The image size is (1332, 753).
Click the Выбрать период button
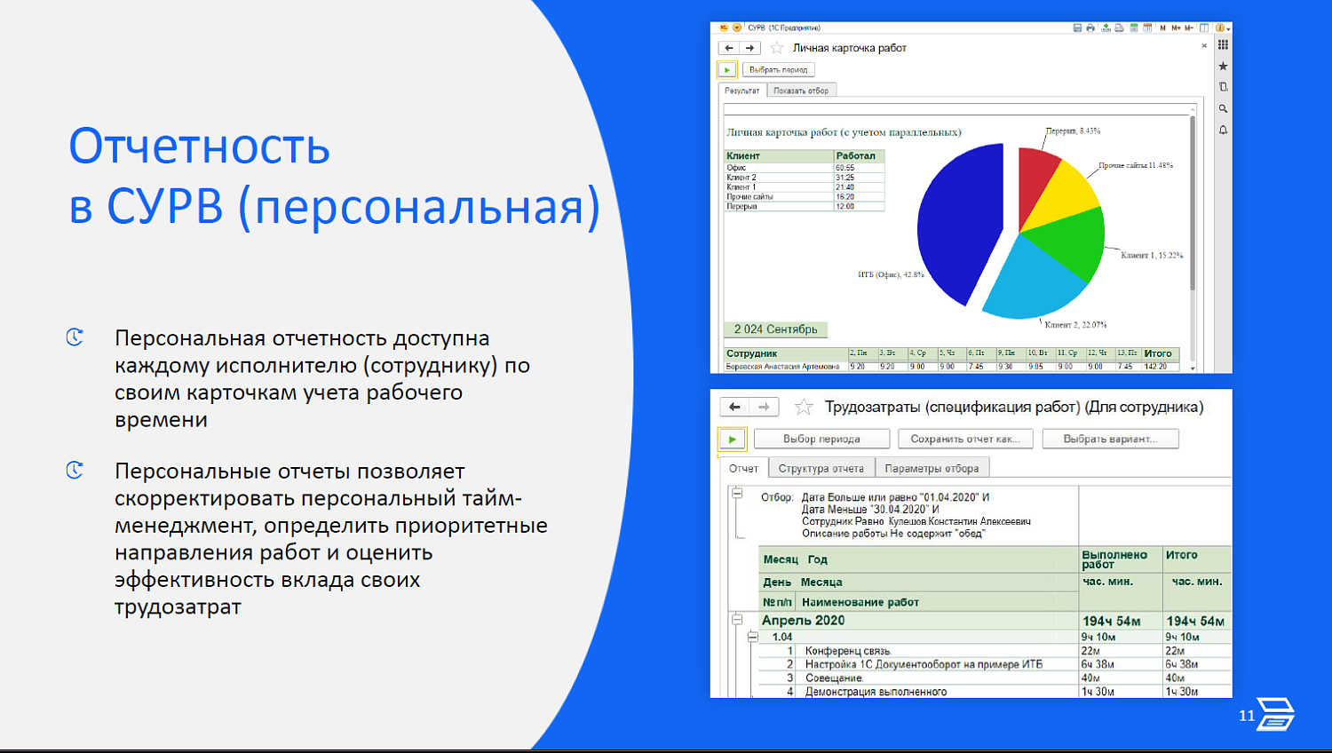tap(779, 69)
